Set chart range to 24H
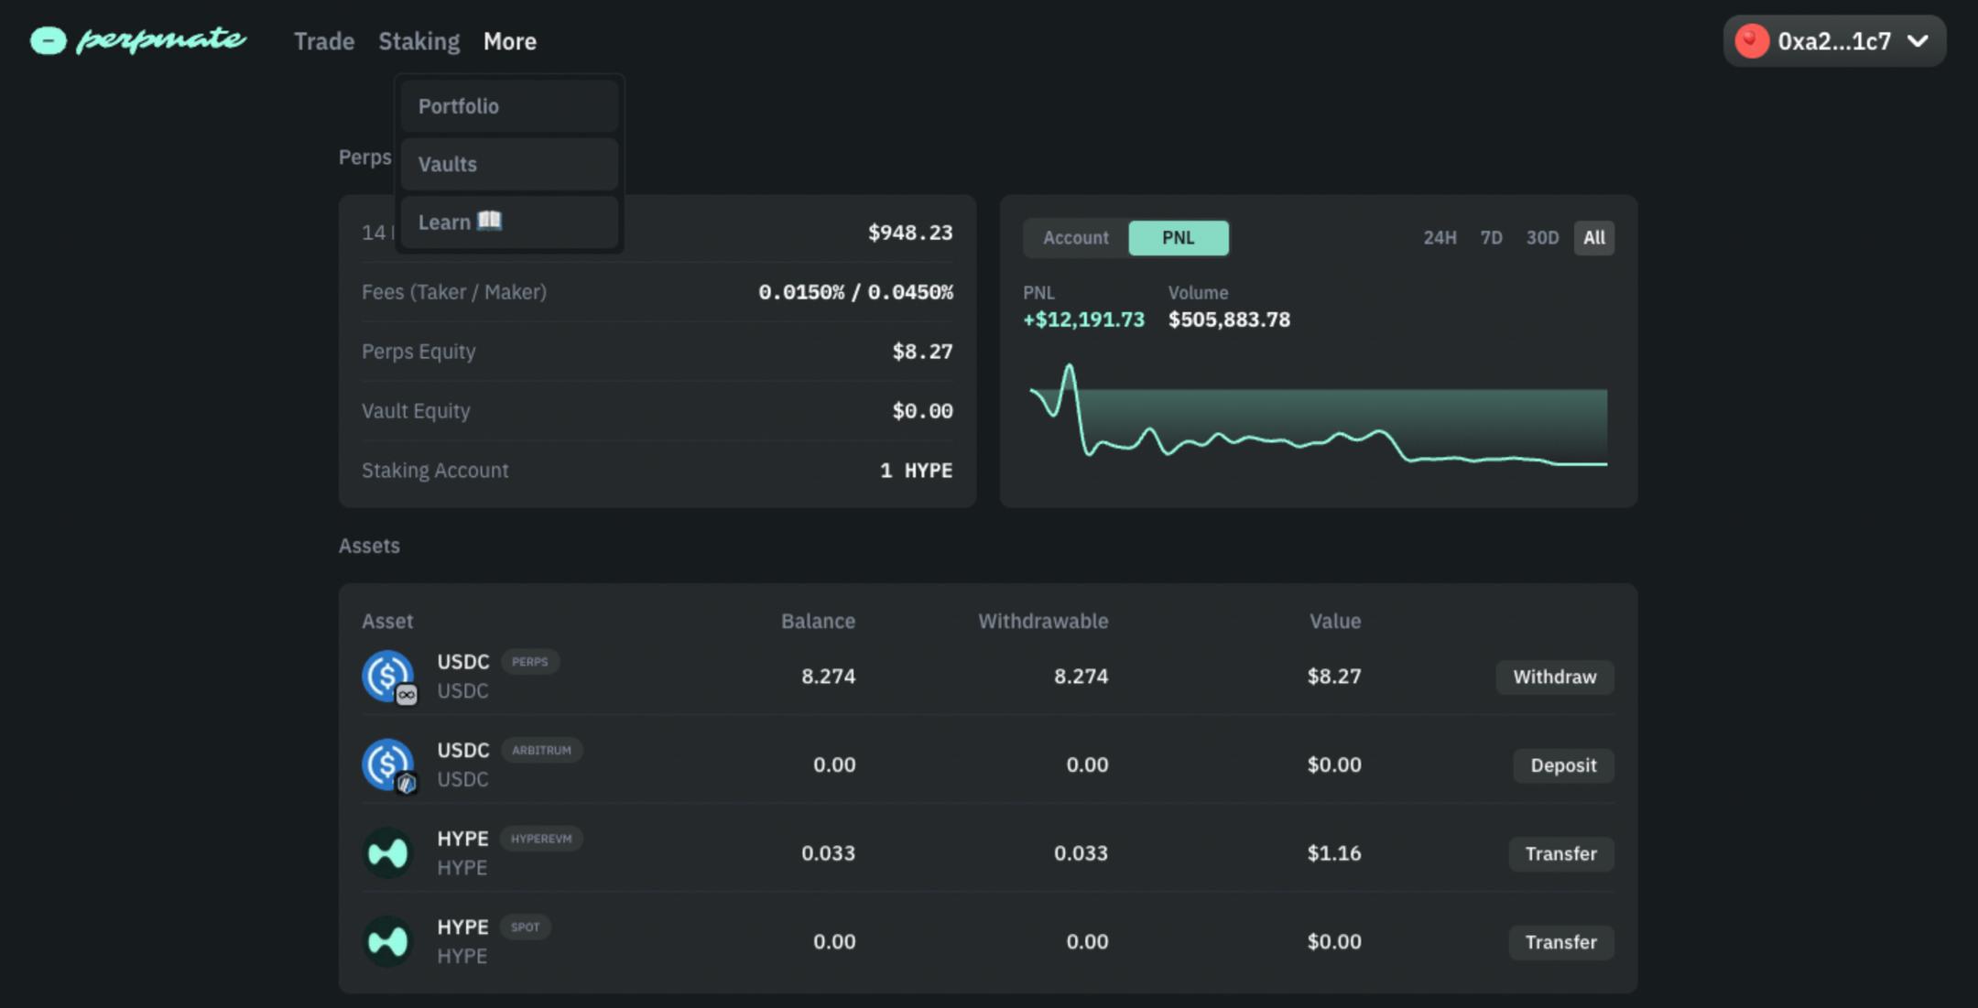 pos(1440,238)
